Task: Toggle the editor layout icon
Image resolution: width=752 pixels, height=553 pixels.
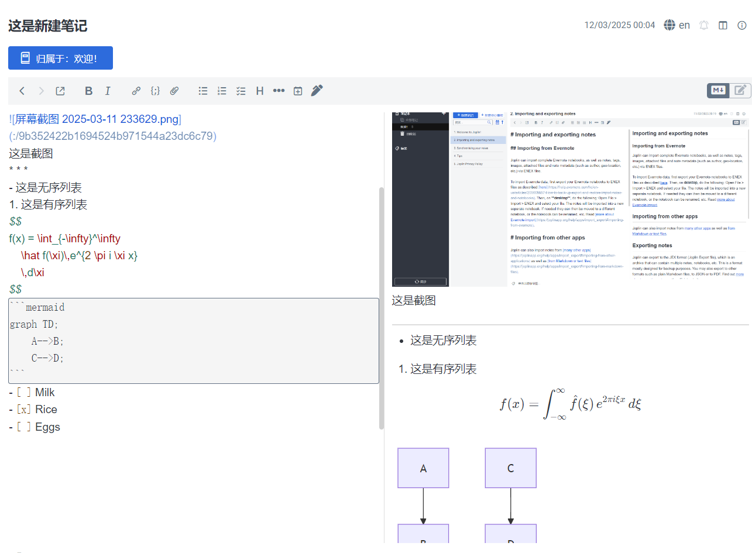Action: pyautogui.click(x=723, y=25)
